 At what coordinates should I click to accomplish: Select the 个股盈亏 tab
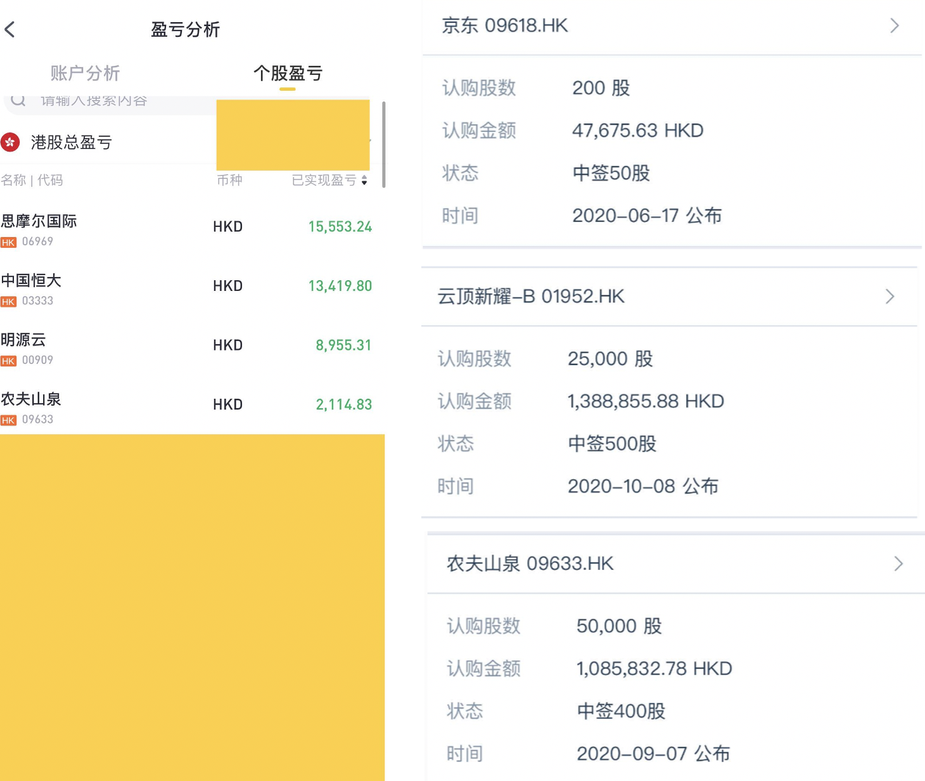tap(288, 74)
